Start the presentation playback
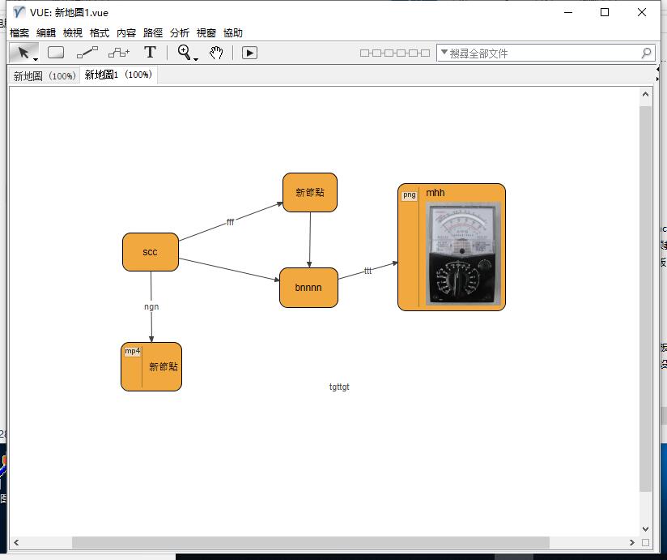This screenshot has width=667, height=560. click(x=249, y=53)
